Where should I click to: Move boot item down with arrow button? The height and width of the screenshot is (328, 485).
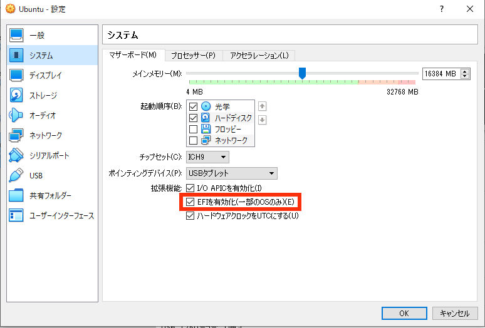coord(263,120)
